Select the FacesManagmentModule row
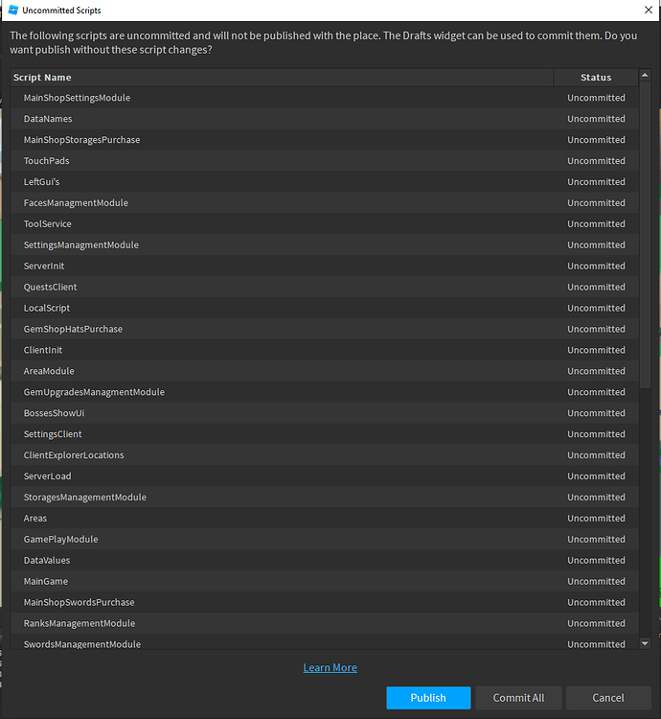The image size is (661, 719). [325, 202]
